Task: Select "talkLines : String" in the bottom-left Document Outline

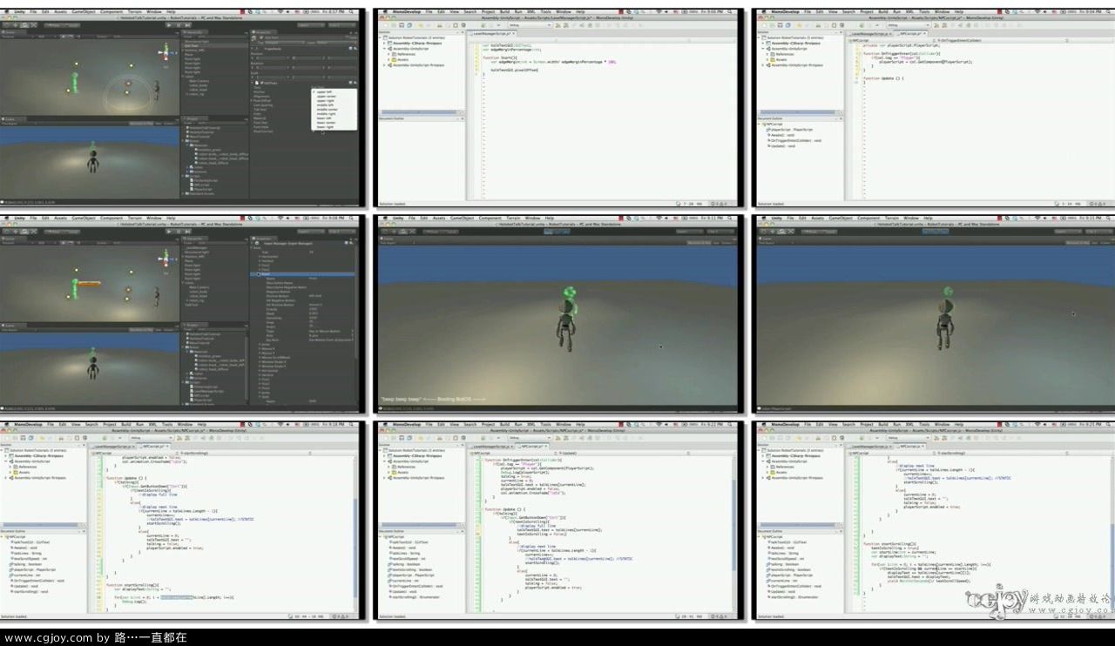Action: 27,553
